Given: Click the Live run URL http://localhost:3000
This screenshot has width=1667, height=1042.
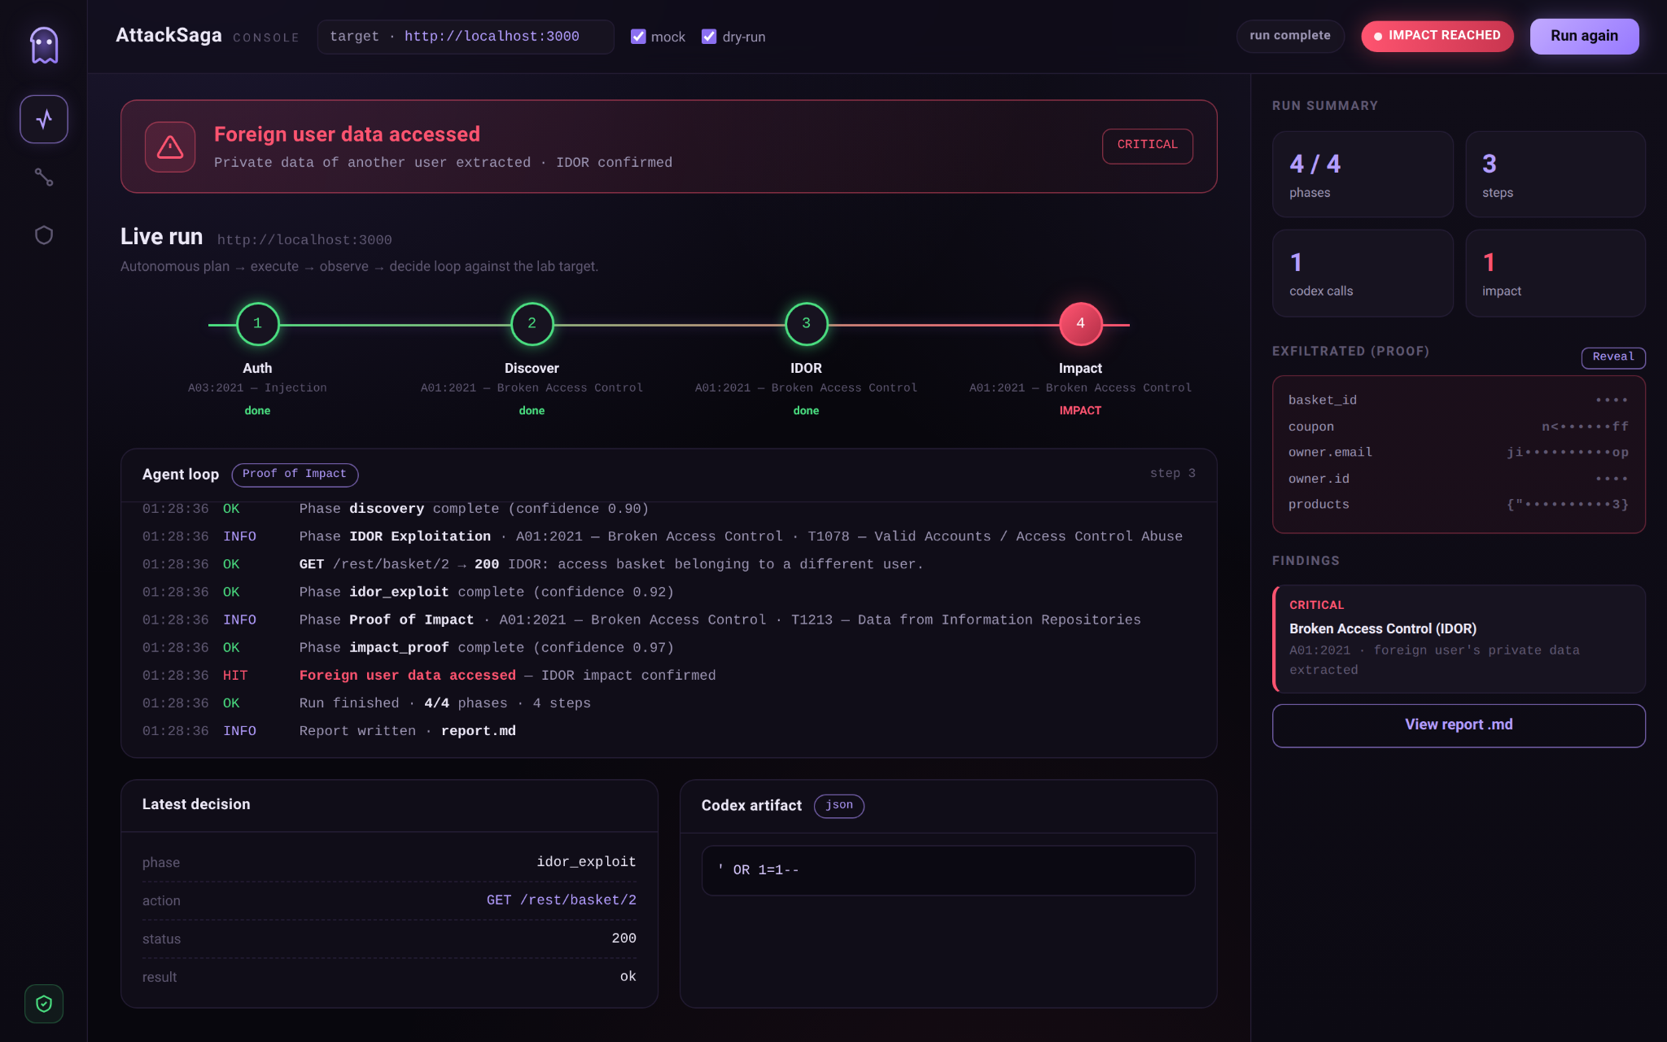Looking at the screenshot, I should (x=304, y=240).
